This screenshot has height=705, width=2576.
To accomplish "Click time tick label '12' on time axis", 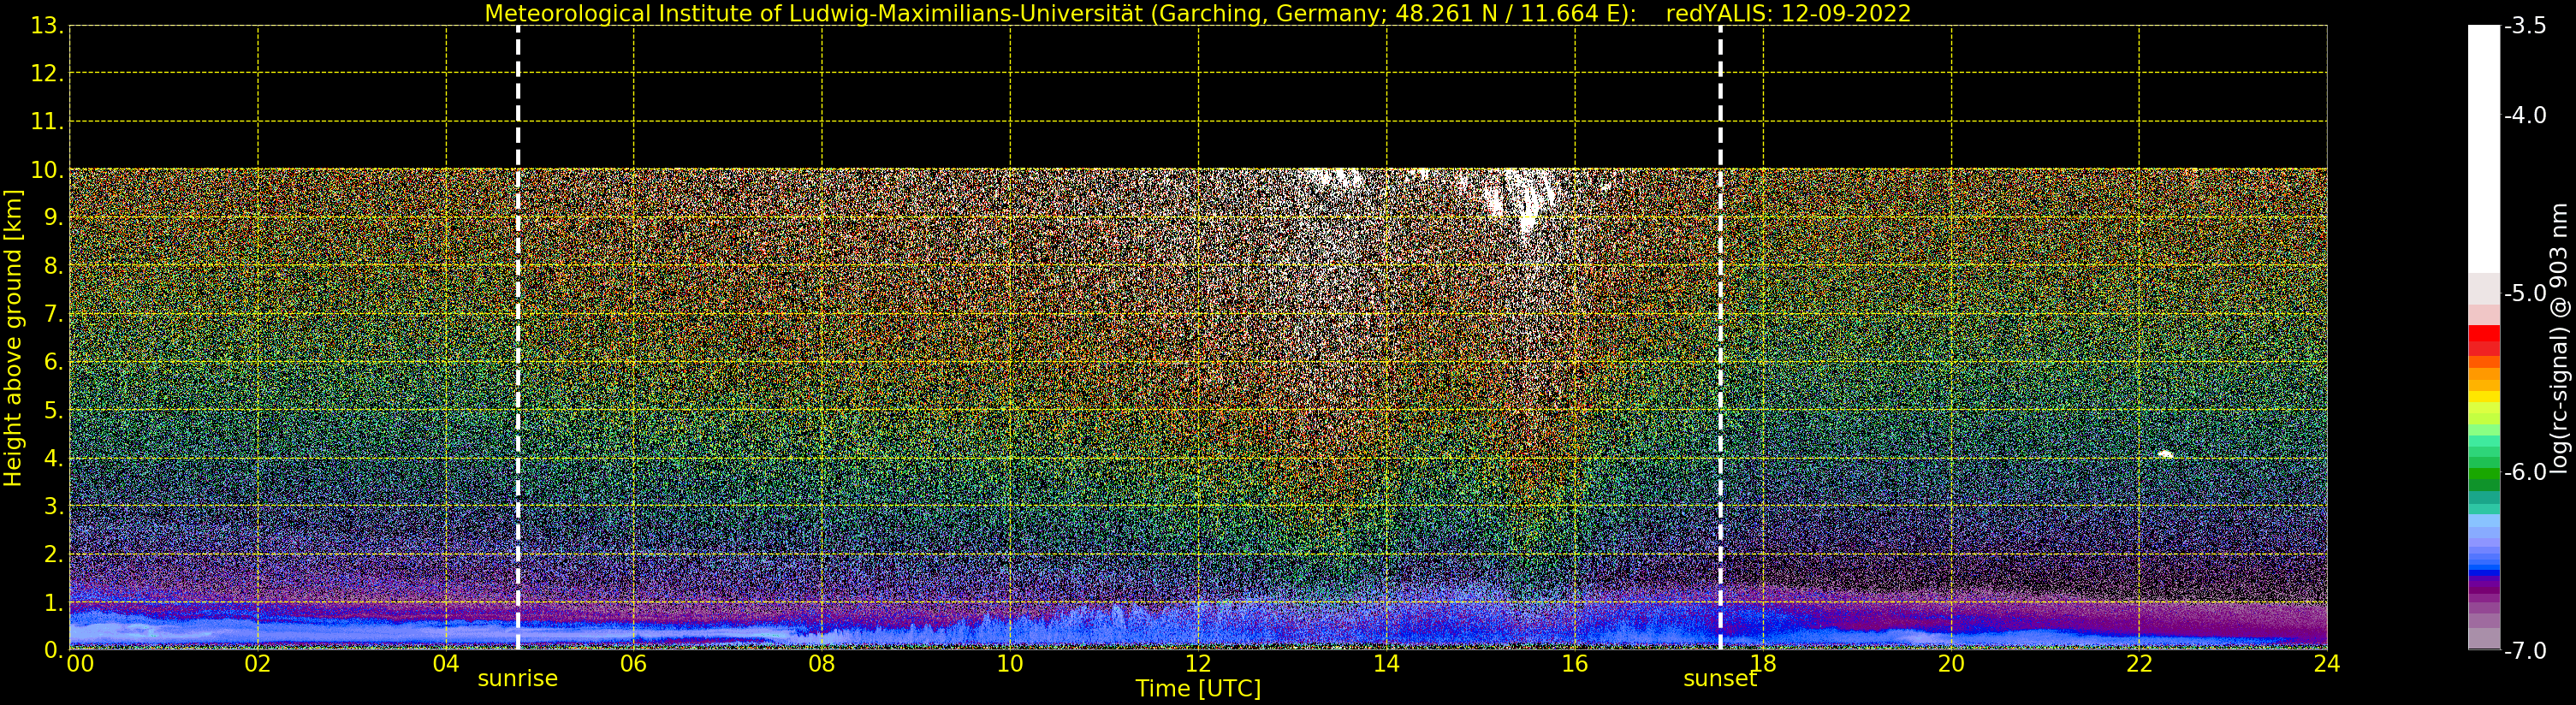I will (1198, 663).
